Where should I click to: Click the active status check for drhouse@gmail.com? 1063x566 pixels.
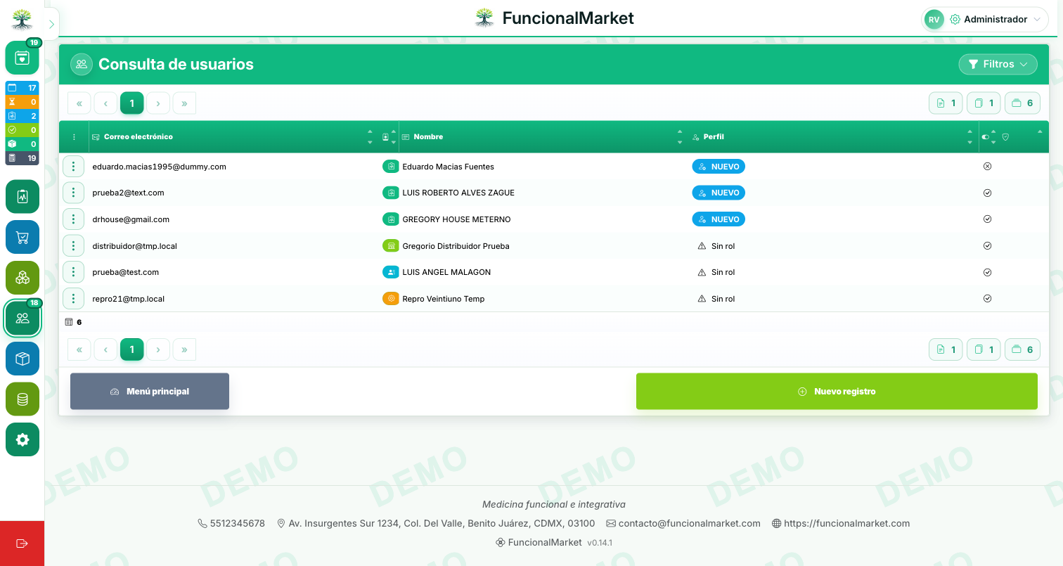tap(987, 219)
